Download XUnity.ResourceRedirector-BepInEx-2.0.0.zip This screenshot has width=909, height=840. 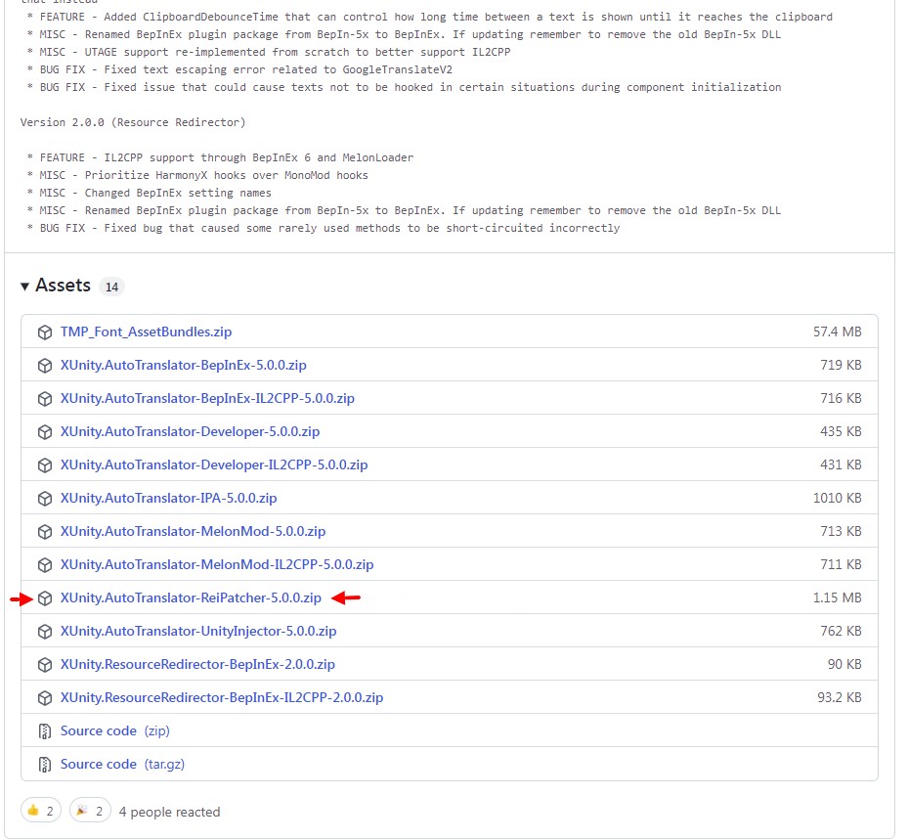197,664
